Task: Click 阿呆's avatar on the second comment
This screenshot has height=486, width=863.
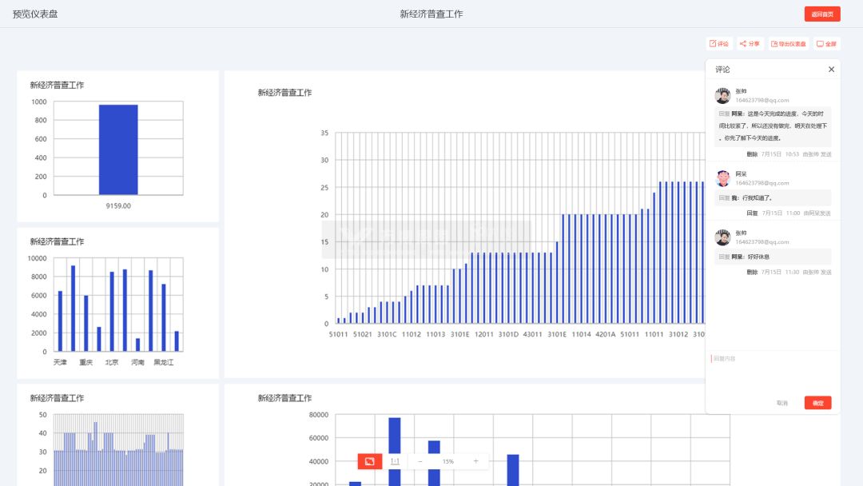Action: tap(722, 177)
